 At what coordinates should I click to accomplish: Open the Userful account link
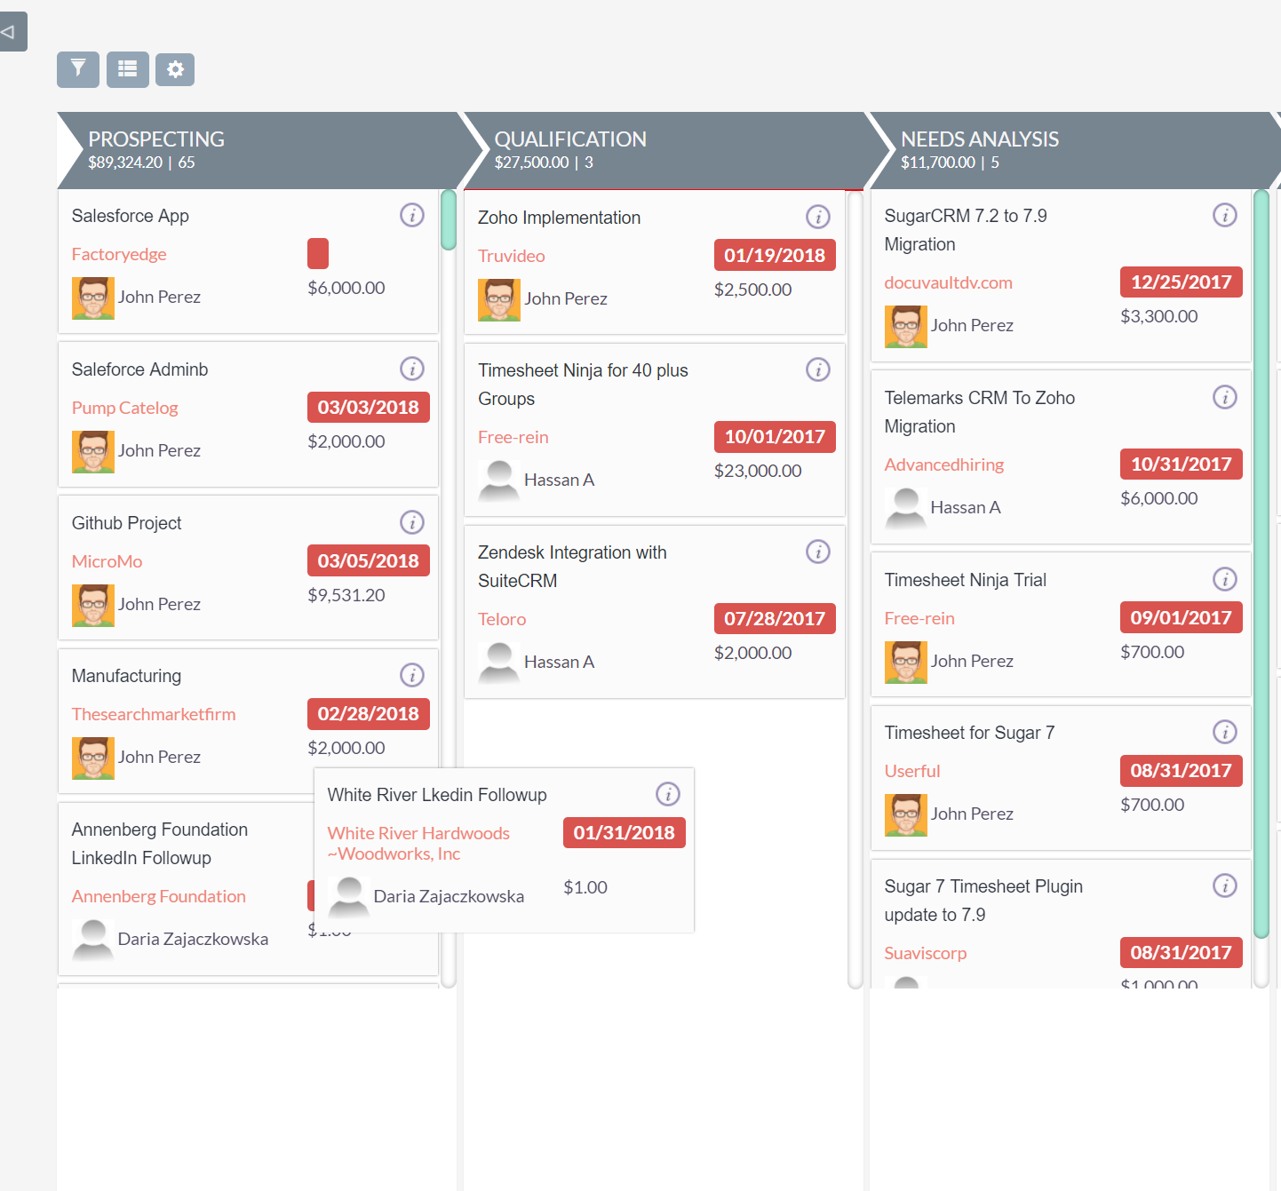click(x=912, y=771)
